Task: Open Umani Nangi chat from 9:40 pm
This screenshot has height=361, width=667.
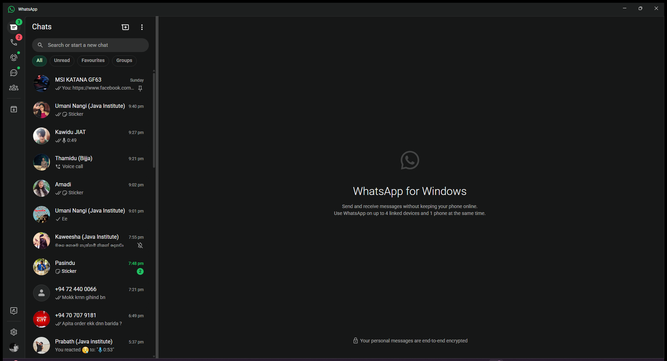Action: tap(90, 110)
